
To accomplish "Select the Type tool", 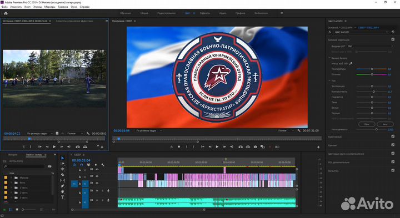I will coord(62,197).
